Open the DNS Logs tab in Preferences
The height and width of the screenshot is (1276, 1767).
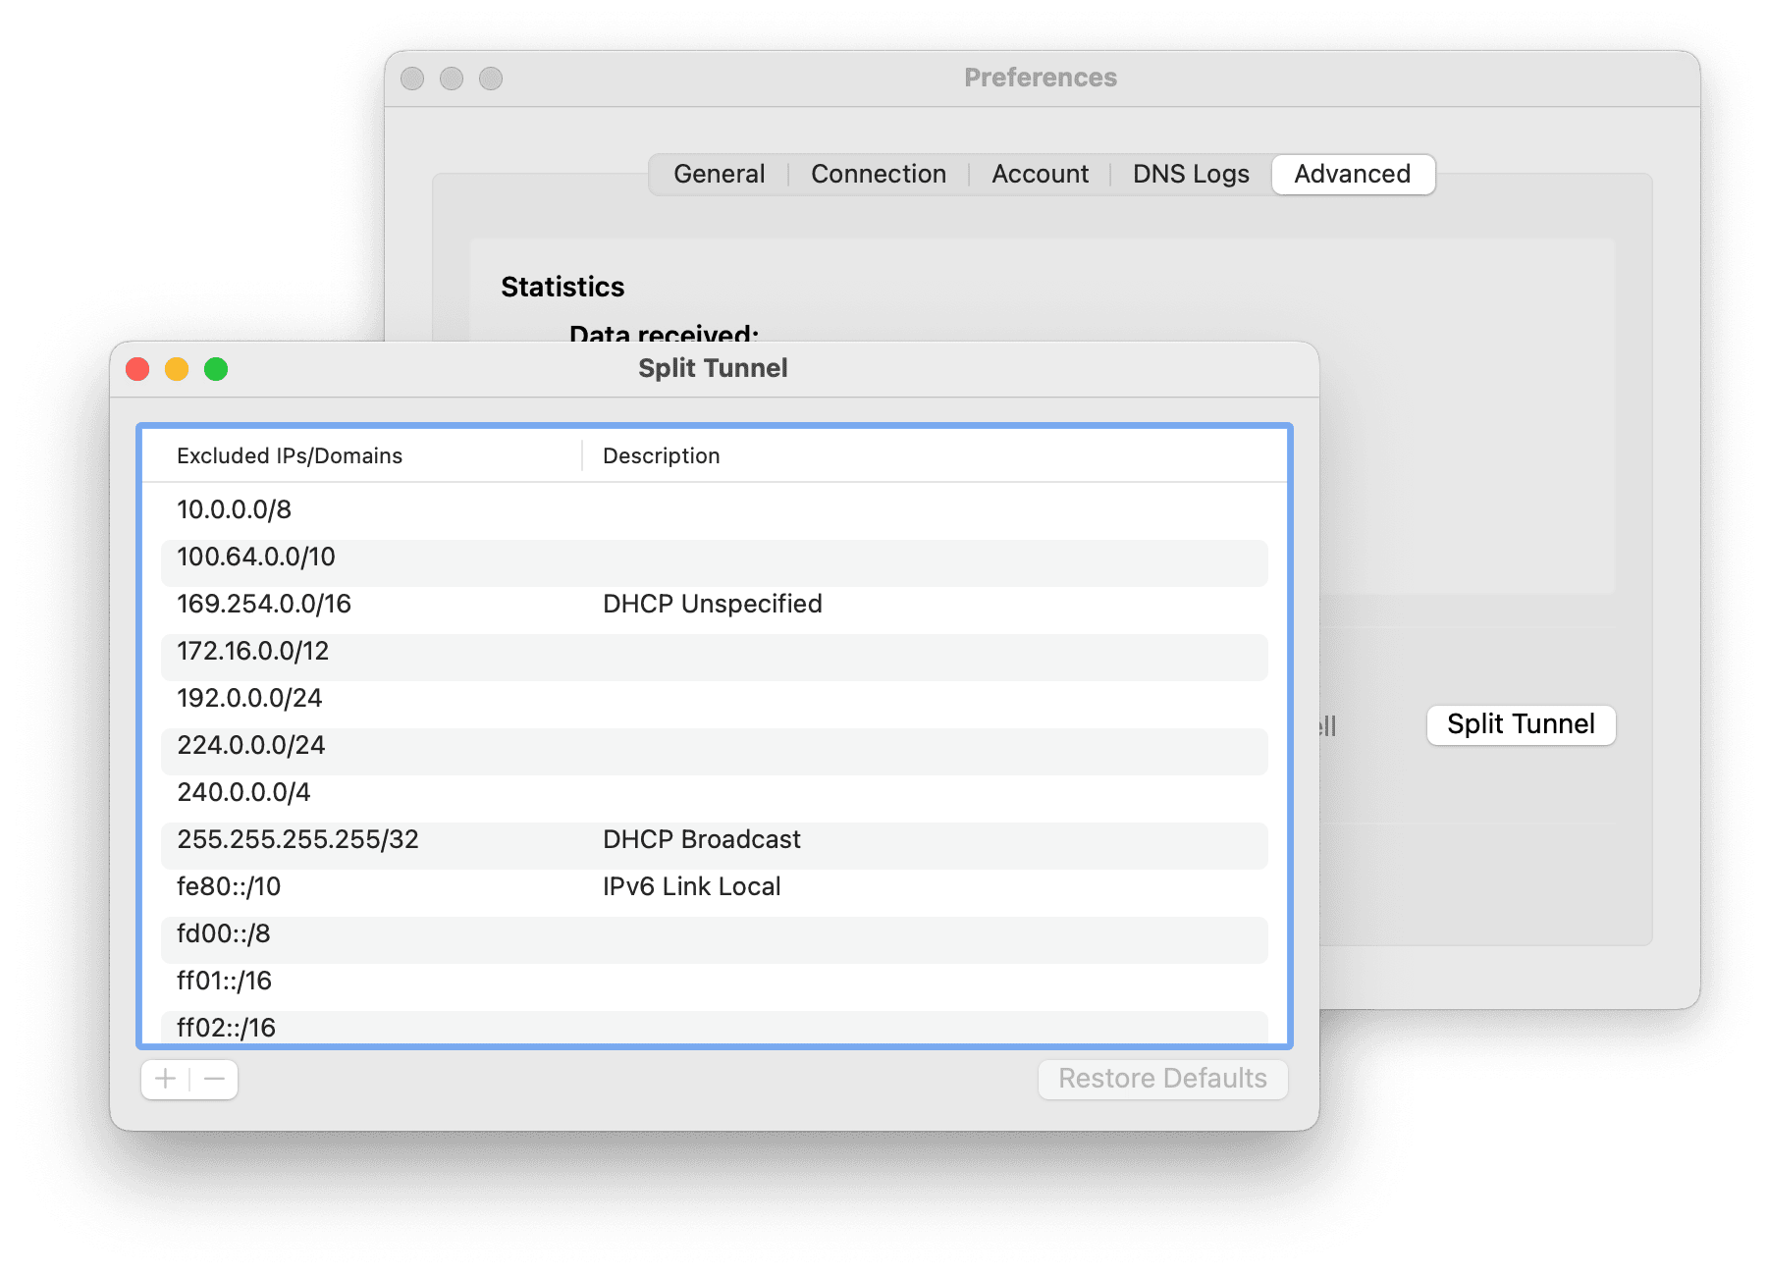pos(1191,175)
